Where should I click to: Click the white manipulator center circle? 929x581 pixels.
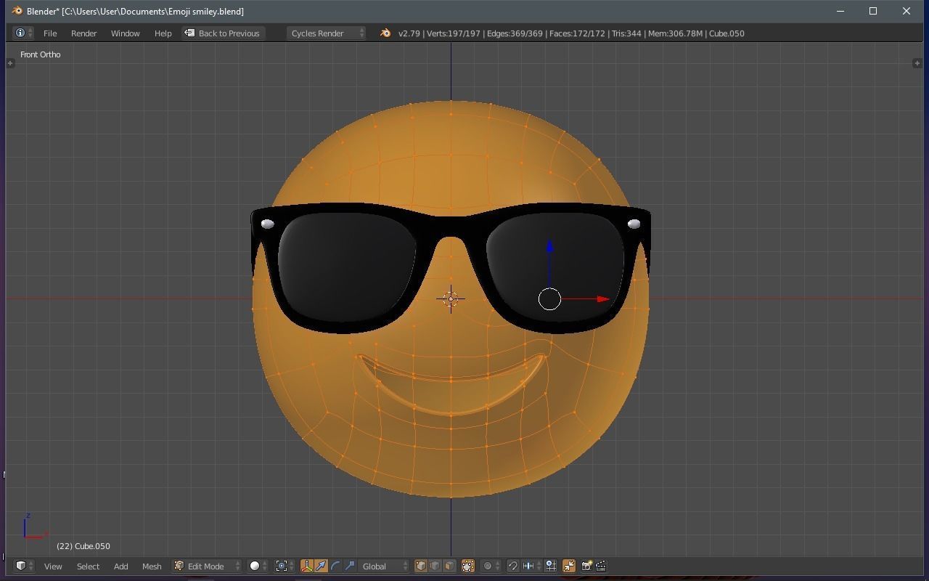pos(549,299)
